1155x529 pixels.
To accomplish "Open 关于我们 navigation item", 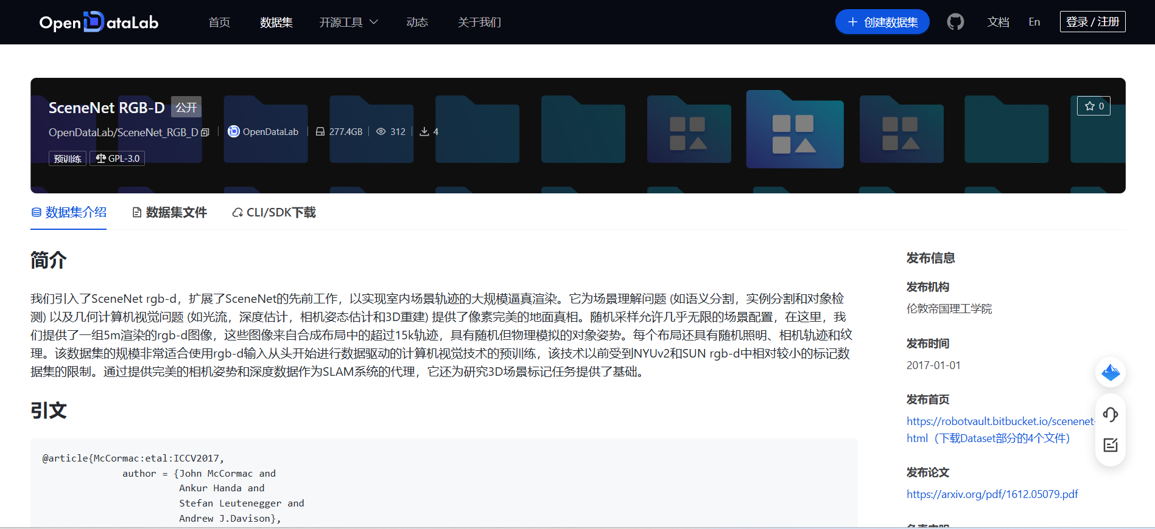I will [479, 22].
